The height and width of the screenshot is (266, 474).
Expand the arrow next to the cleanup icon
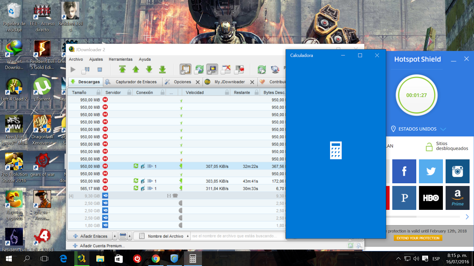(129, 236)
